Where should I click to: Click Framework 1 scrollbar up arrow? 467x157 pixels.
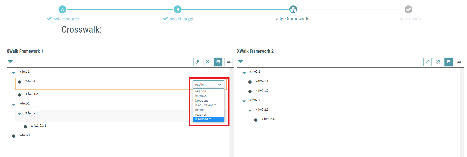(x=232, y=70)
